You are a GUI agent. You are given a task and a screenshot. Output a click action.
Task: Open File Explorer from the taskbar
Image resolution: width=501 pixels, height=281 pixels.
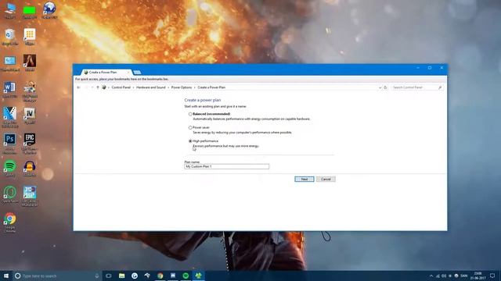[x=122, y=276]
